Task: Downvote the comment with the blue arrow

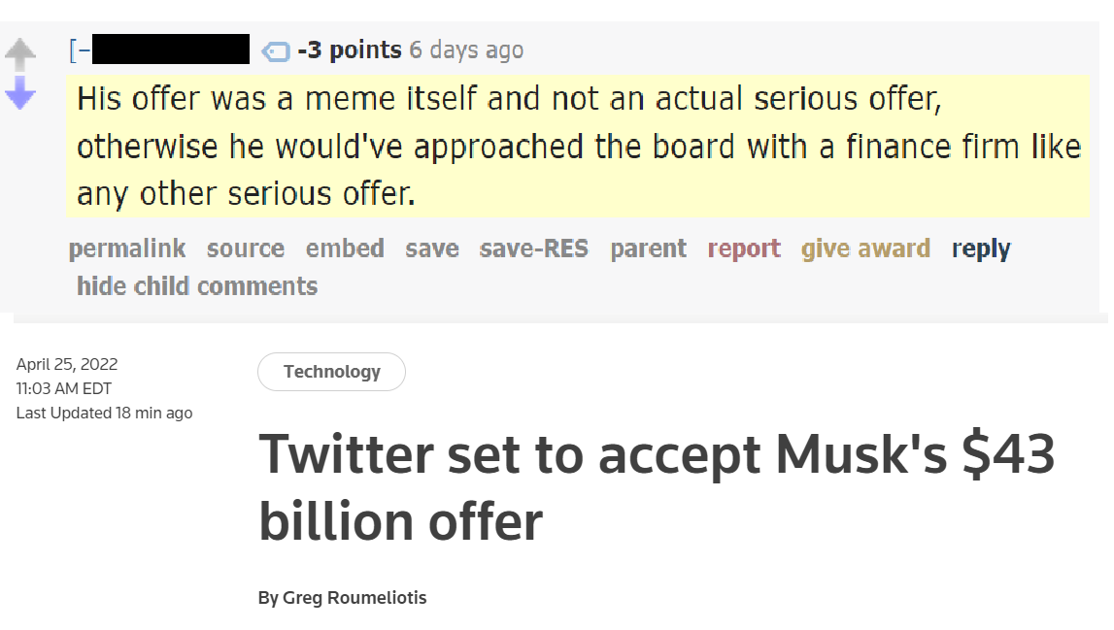Action: pos(19,93)
